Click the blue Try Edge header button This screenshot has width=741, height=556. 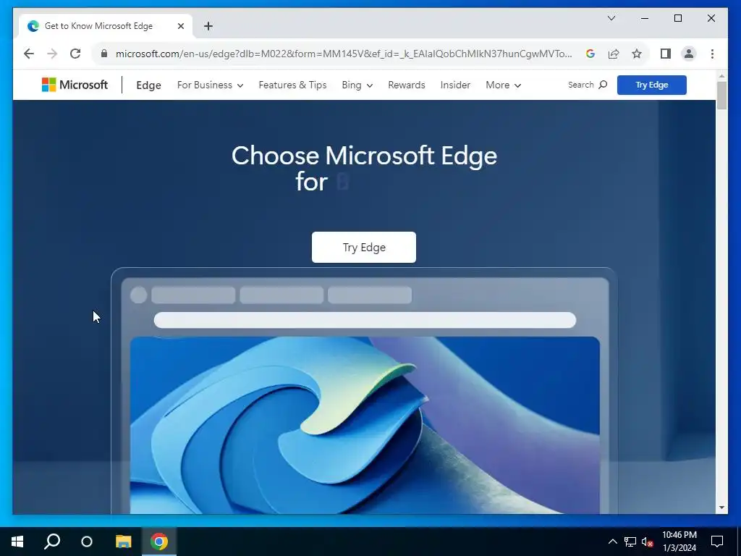tap(652, 85)
